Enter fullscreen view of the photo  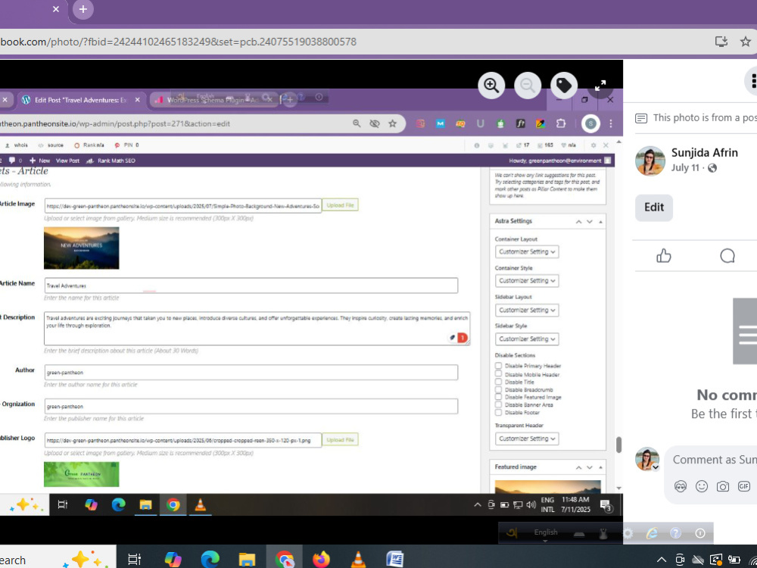tap(600, 86)
